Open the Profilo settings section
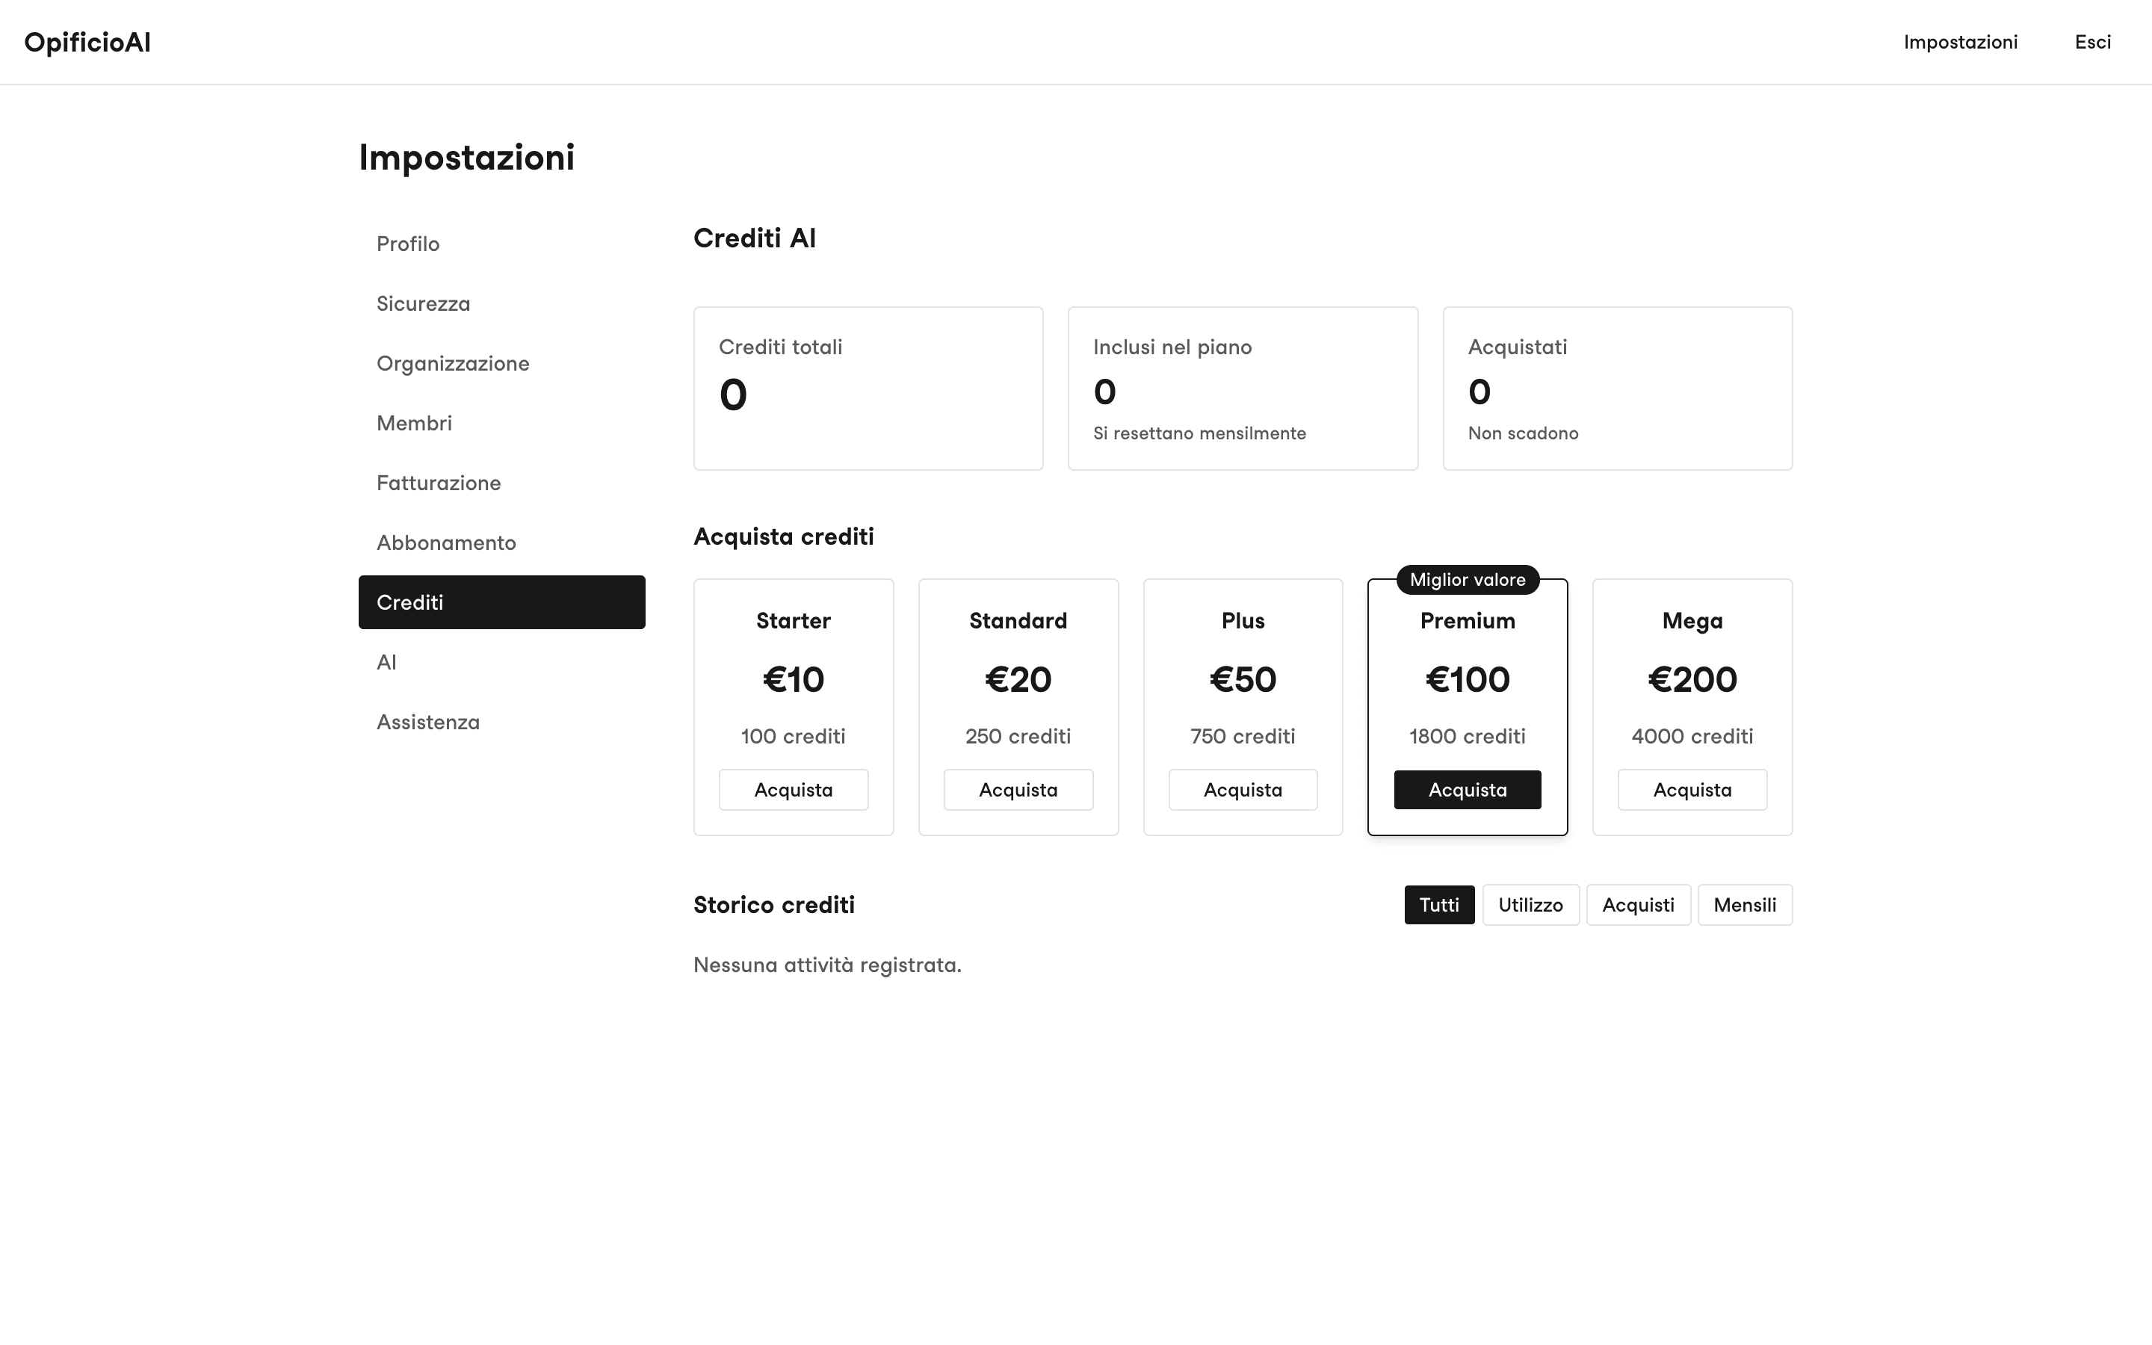 [x=501, y=244]
